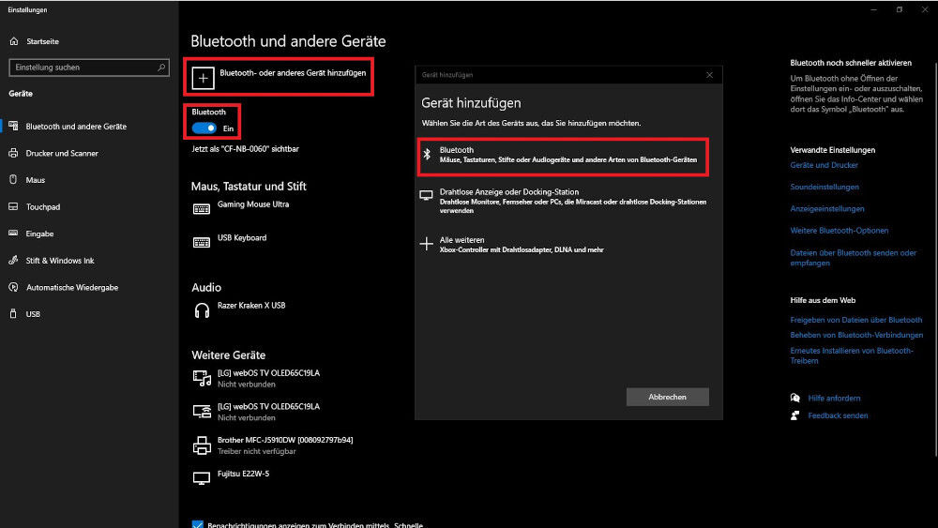Click the Gaming Mouse Ultra keyboard icon

pyautogui.click(x=202, y=208)
